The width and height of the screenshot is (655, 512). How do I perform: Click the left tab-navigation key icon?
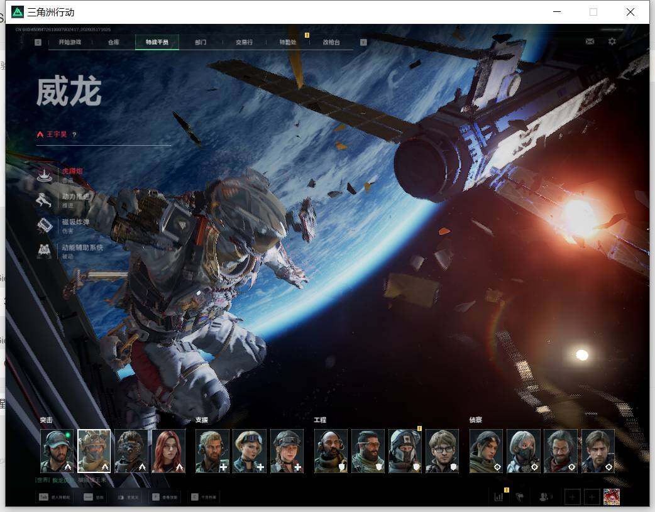(x=38, y=42)
